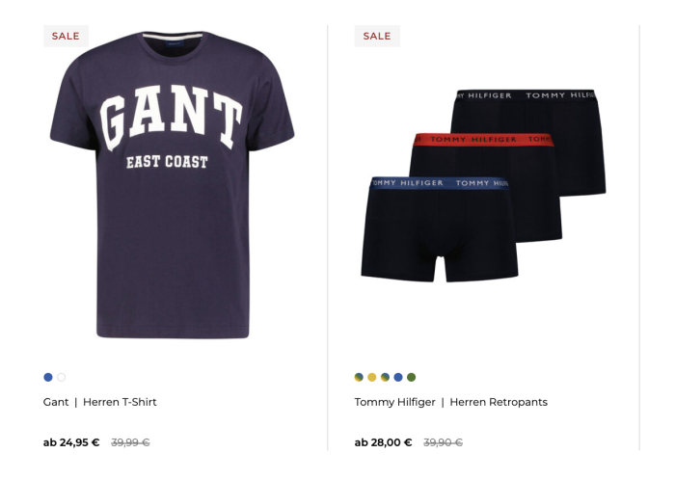Screen dimensions: 675x480
Task: Choose the solid blue Tommy Hilfiger color swatch
Action: pyautogui.click(x=398, y=377)
